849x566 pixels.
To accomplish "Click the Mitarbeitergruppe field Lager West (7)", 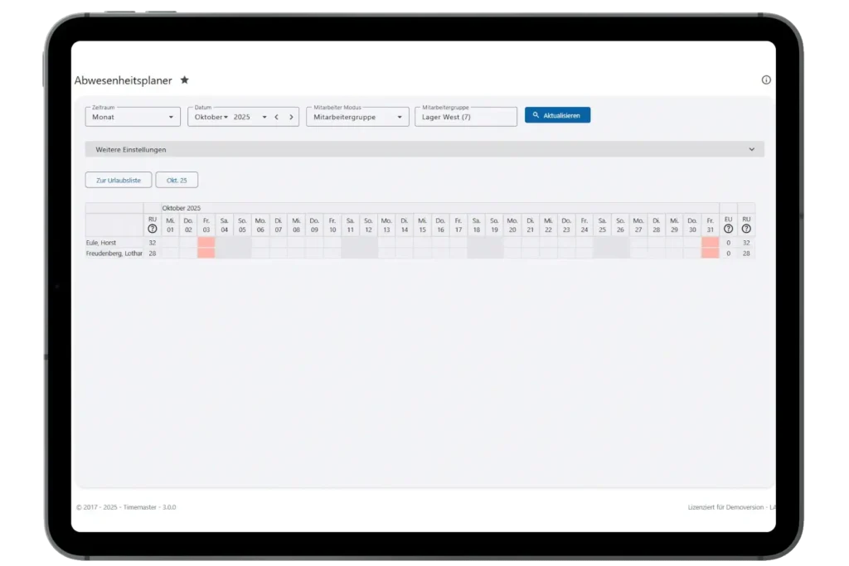I will 465,117.
